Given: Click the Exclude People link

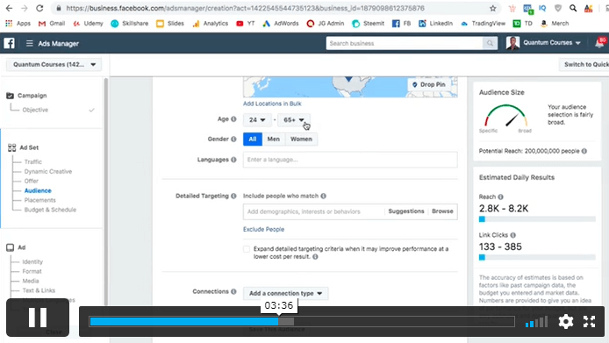Looking at the screenshot, I should [264, 230].
